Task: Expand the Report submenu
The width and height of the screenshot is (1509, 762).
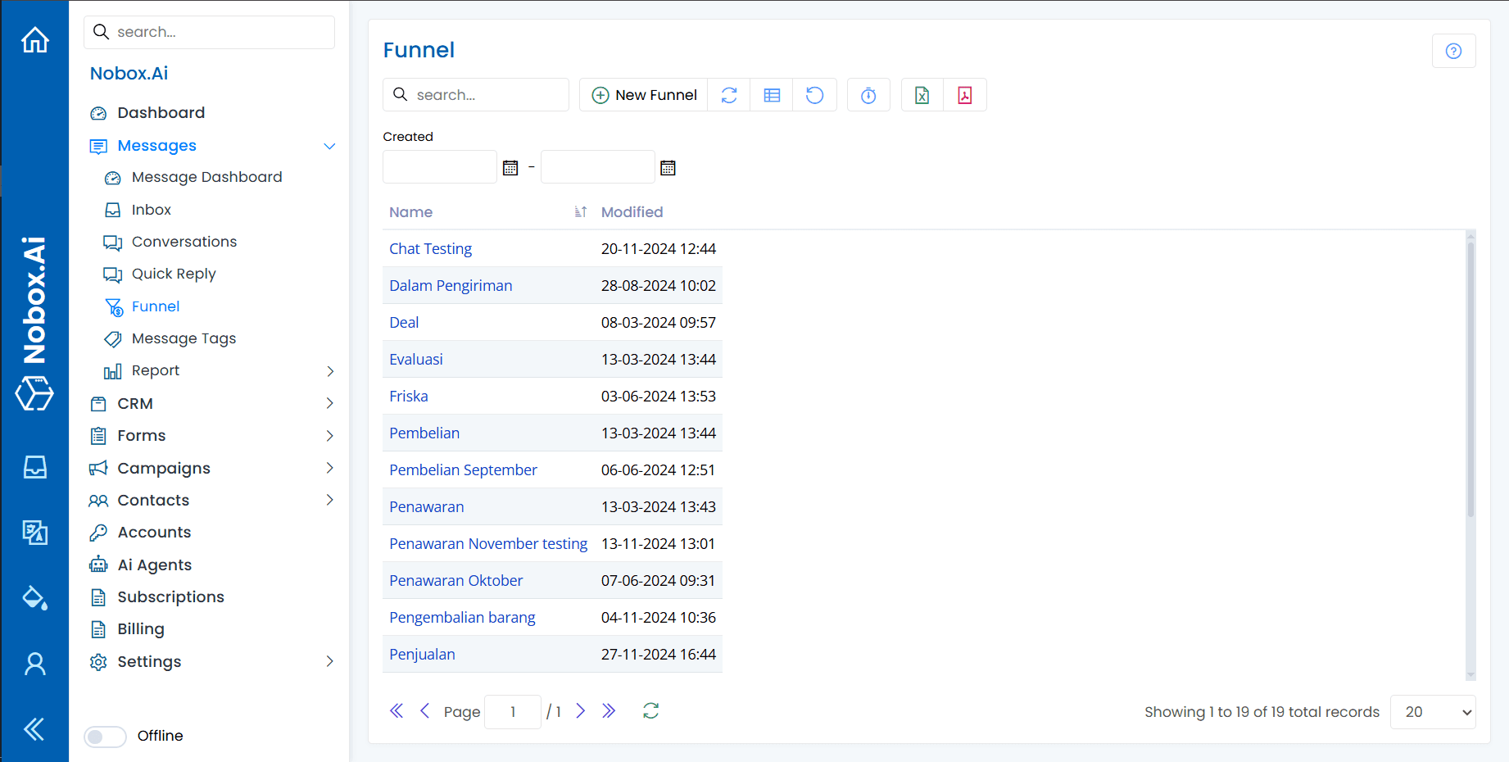Action: tap(330, 370)
